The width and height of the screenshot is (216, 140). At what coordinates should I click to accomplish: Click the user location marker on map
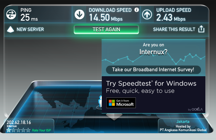pyautogui.click(x=100, y=102)
